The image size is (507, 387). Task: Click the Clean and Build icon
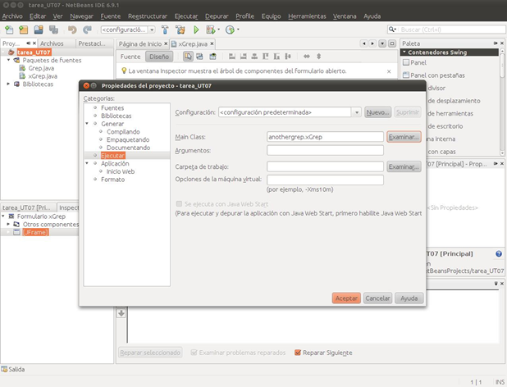point(180,30)
